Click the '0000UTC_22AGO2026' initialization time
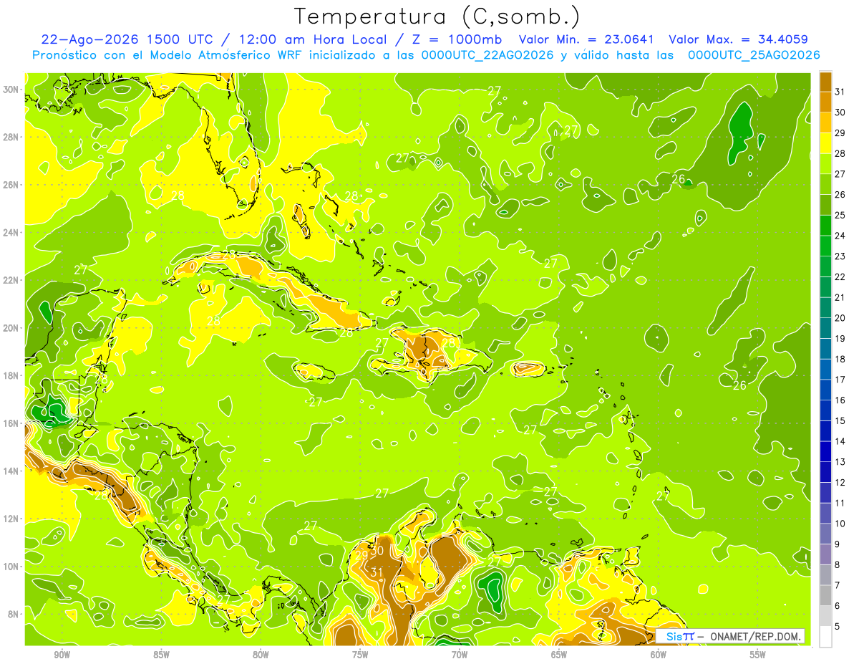The width and height of the screenshot is (859, 664). coord(487,55)
